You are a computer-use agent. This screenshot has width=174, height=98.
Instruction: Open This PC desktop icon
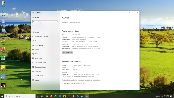click(3, 13)
